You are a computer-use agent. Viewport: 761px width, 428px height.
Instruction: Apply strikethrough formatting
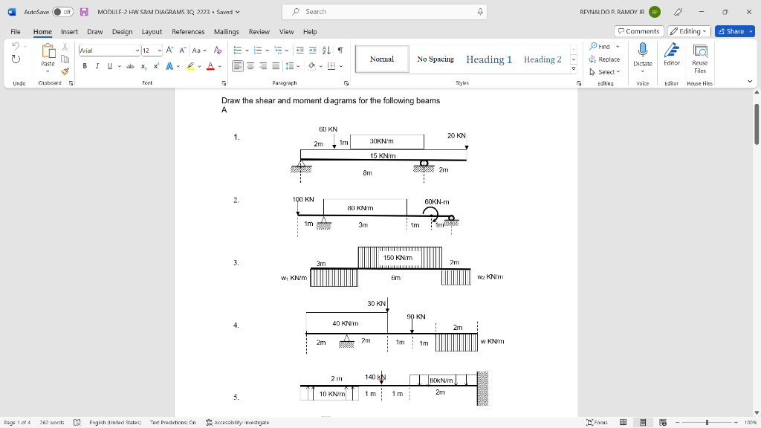point(131,66)
